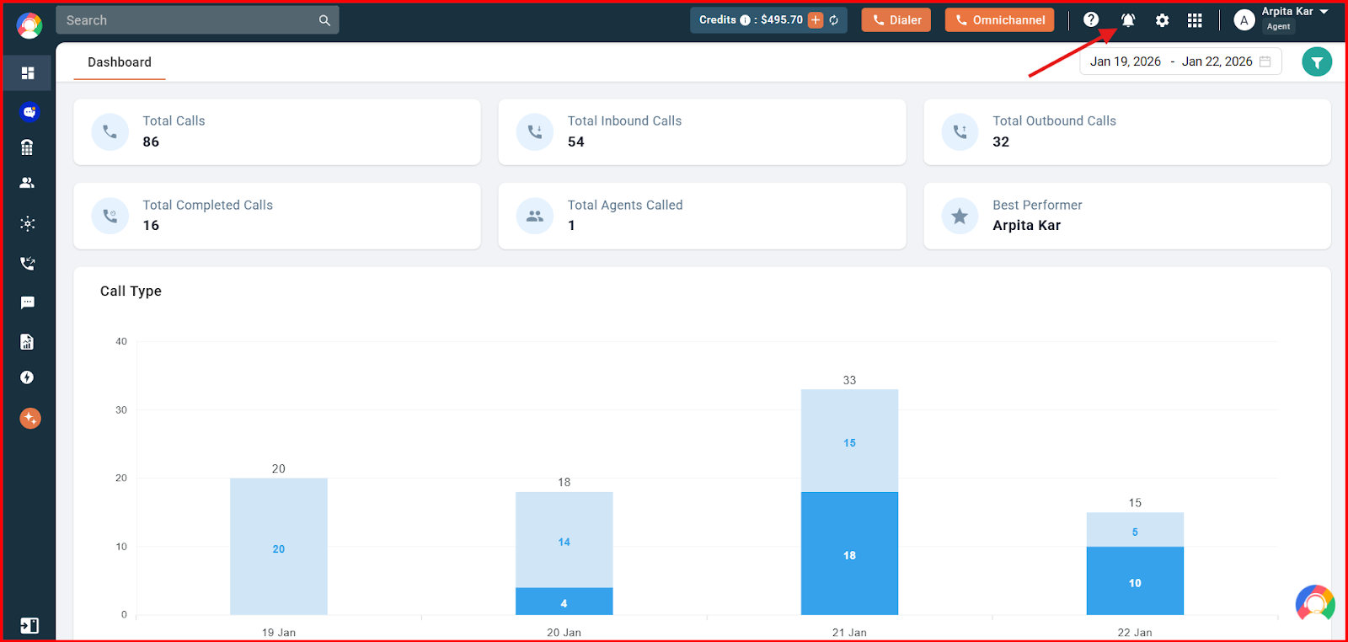The height and width of the screenshot is (642, 1348).
Task: Open the contacts people sidebar icon
Action: [x=27, y=183]
